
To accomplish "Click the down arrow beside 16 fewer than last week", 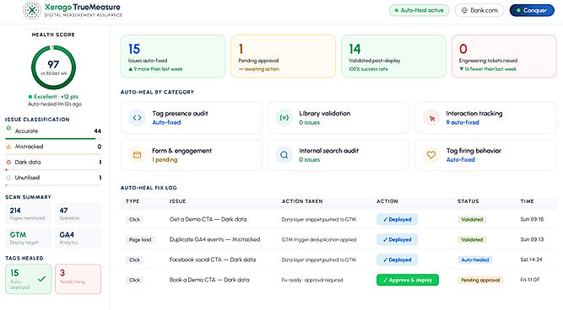I will coord(462,69).
